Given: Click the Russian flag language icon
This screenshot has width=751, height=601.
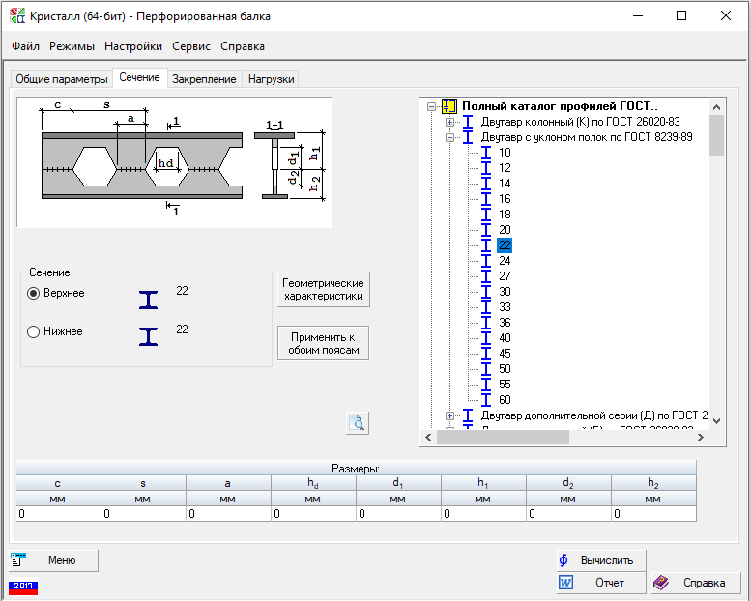Looking at the screenshot, I should point(22,586).
